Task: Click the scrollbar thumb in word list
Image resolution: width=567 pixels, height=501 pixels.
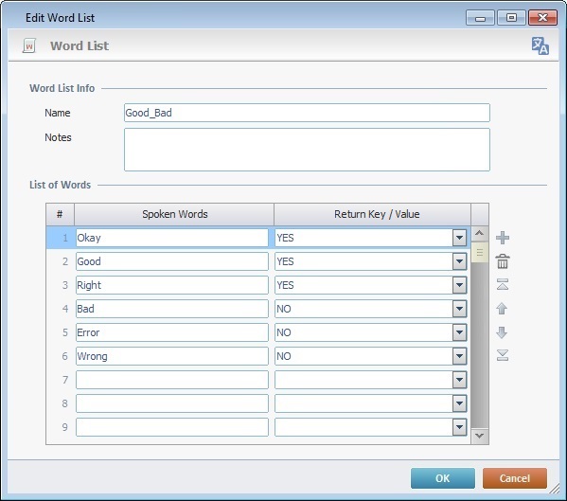Action: click(480, 253)
